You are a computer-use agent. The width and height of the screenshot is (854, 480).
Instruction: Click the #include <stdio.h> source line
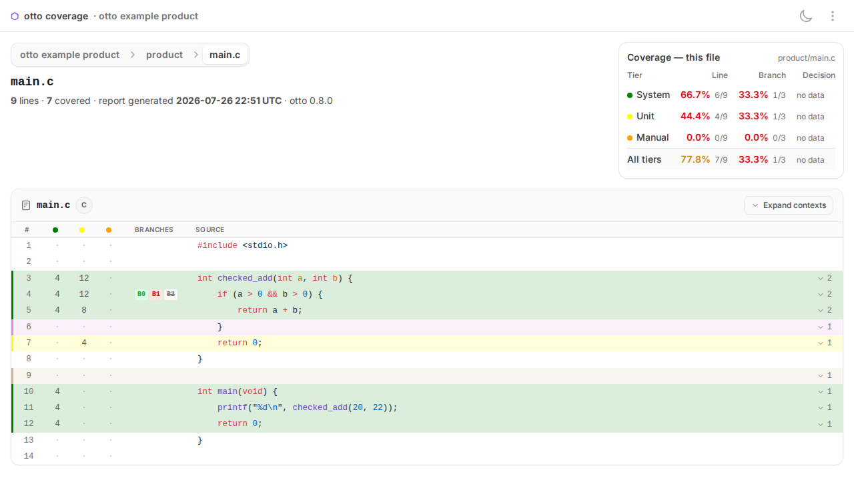click(x=242, y=245)
